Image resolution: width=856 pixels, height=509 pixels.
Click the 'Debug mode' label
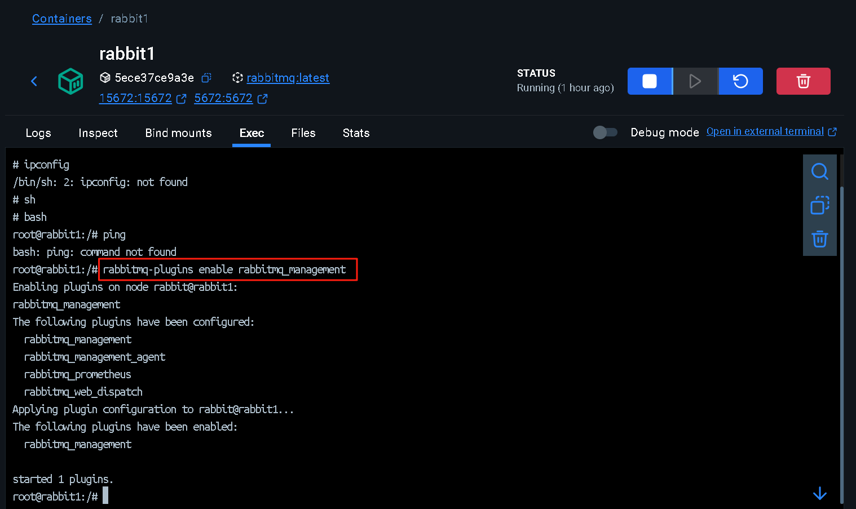[x=665, y=132]
